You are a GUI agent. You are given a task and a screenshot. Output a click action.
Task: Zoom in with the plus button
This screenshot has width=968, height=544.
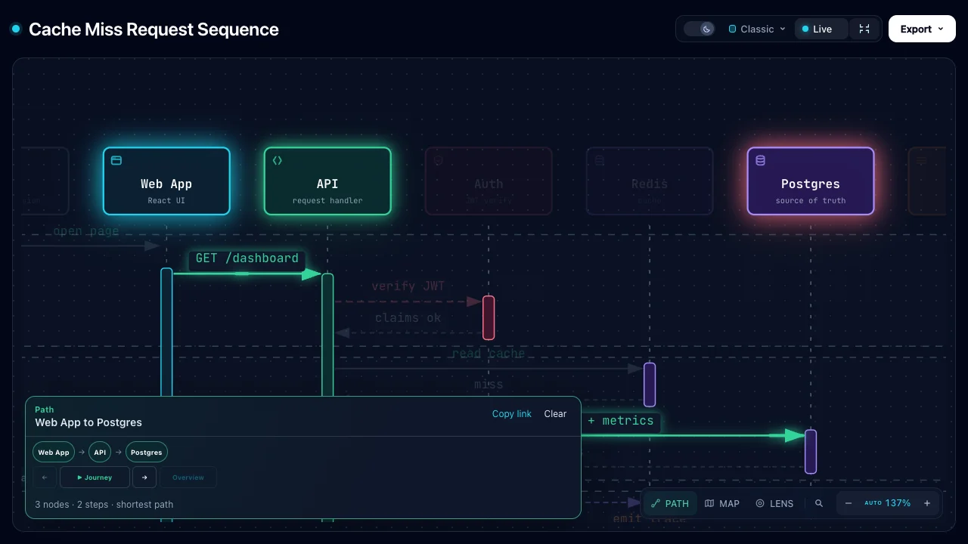tap(927, 503)
